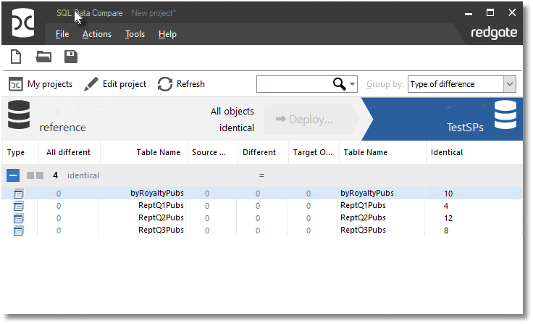The height and width of the screenshot is (324, 533).
Task: Click the table icon beside the ReptQ3Pubs row
Action: (18, 230)
